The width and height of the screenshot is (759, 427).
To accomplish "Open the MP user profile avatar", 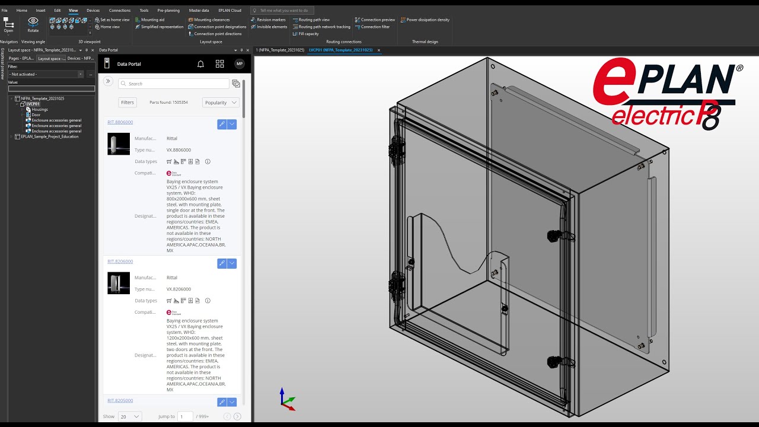I will coord(240,64).
